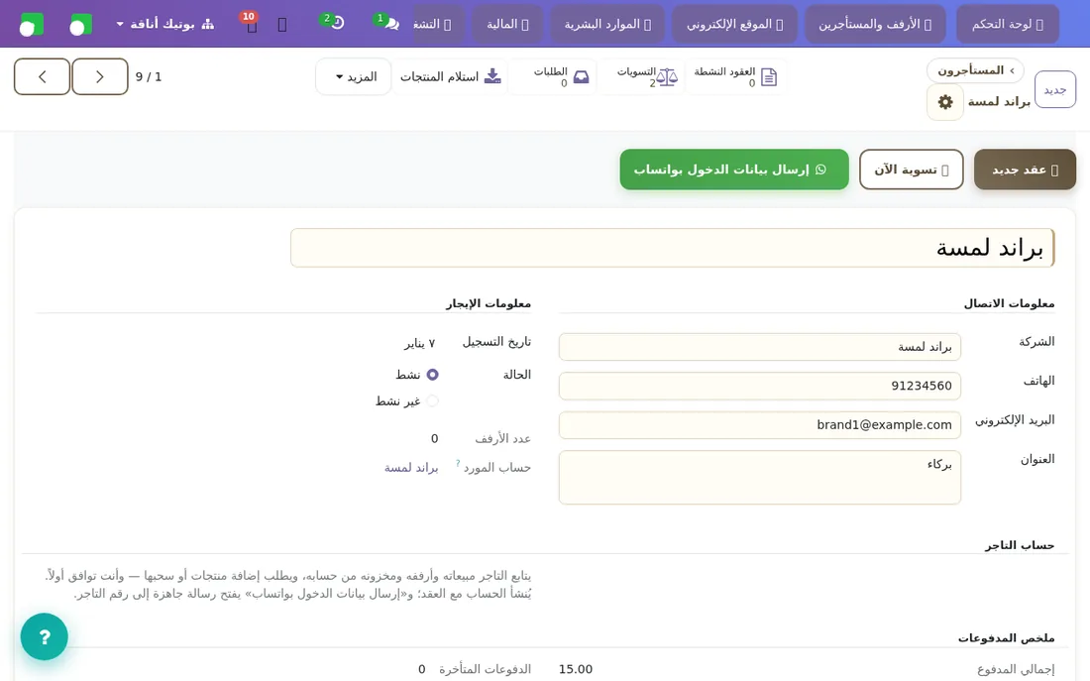Click the تسوية الآن button
The width and height of the screenshot is (1090, 681).
[912, 170]
